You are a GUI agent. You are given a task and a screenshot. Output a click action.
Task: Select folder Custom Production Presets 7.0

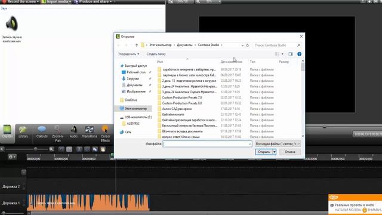pyautogui.click(x=182, y=97)
